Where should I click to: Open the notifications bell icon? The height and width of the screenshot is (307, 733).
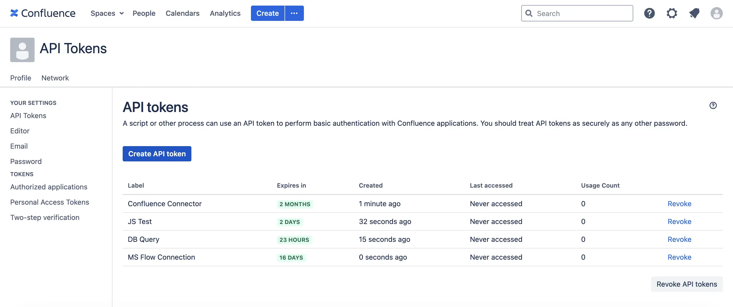[x=694, y=13]
